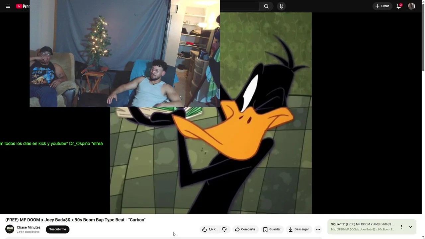Download the video with Descargar
The height and width of the screenshot is (239, 425).
coord(298,229)
